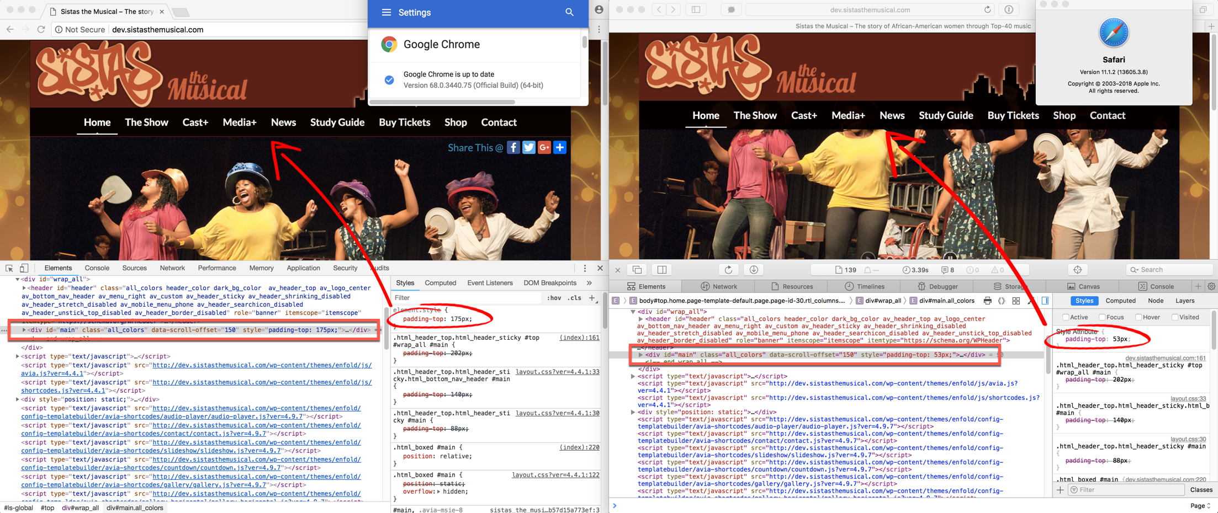Open Chrome's three-dot browser menu

pos(599,29)
